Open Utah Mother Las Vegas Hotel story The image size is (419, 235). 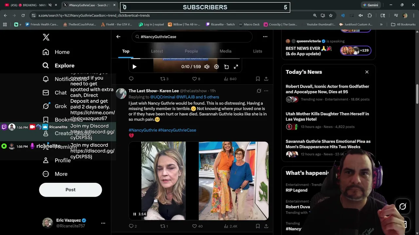[x=328, y=120]
